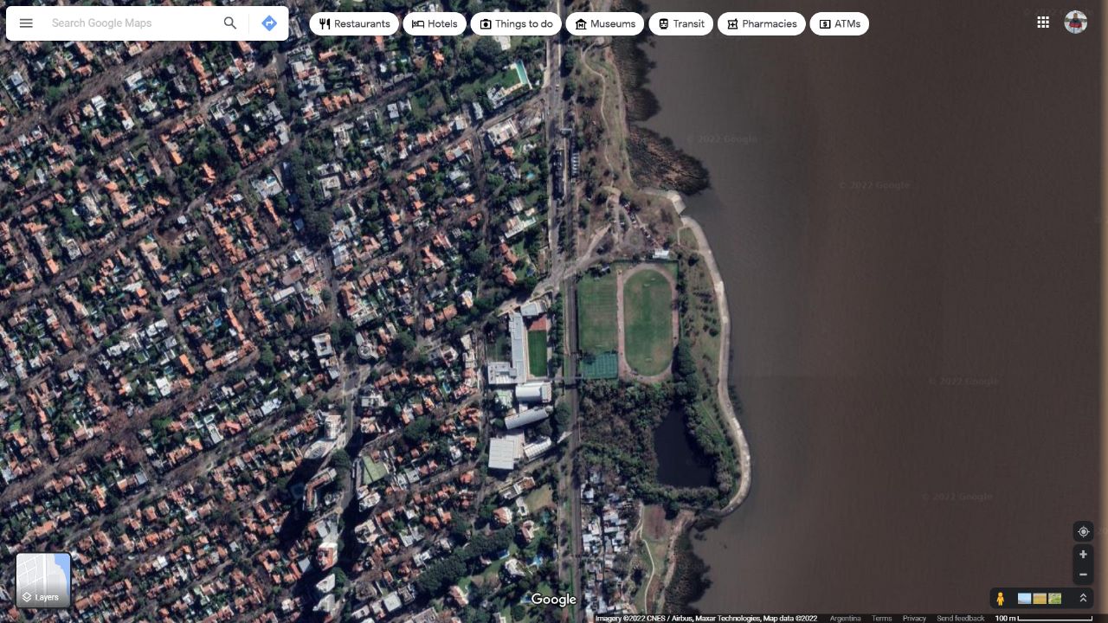
Task: Select the Restaurants category chip
Action: (x=354, y=24)
